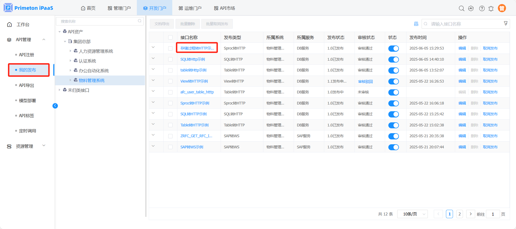This screenshot has width=516, height=229.
Task: Click 取消发布 for the View转HTTP示例 row
Action: tap(490, 81)
